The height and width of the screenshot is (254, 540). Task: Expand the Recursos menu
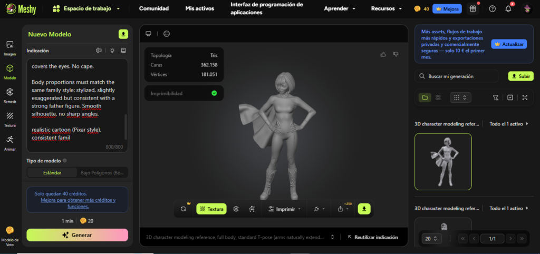387,8
